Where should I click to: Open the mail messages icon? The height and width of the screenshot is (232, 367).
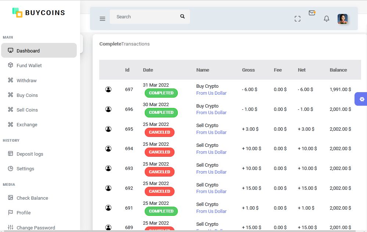tap(312, 13)
